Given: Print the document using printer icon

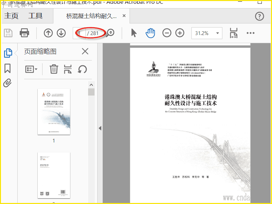Looking at the screenshot, I should pyautogui.click(x=24, y=33).
